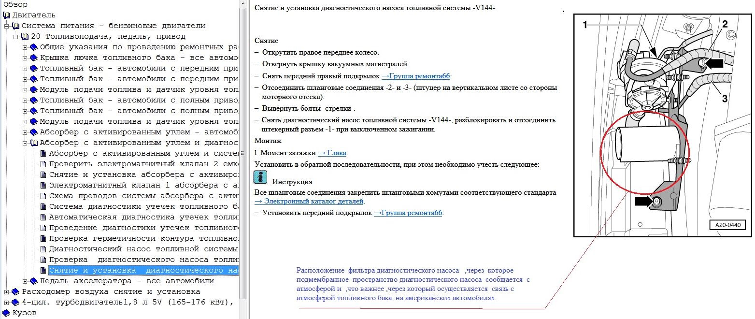Click the book icon for Расходомер воздуха

click(x=16, y=292)
